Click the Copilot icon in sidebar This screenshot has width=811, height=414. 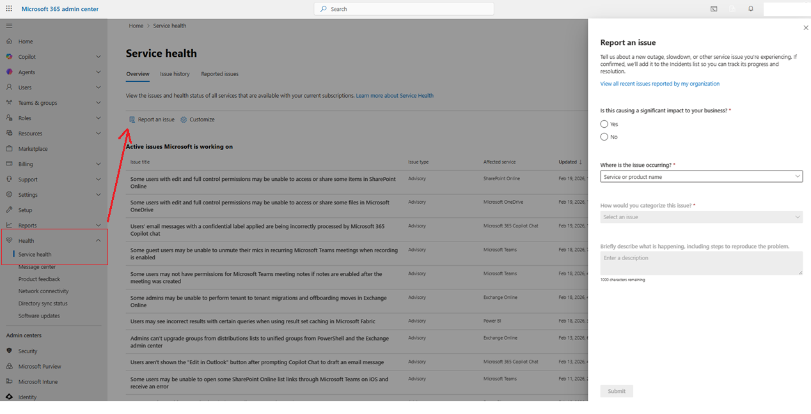[x=9, y=57]
